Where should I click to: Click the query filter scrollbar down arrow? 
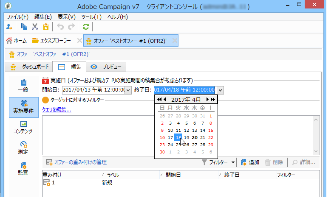point(316,151)
